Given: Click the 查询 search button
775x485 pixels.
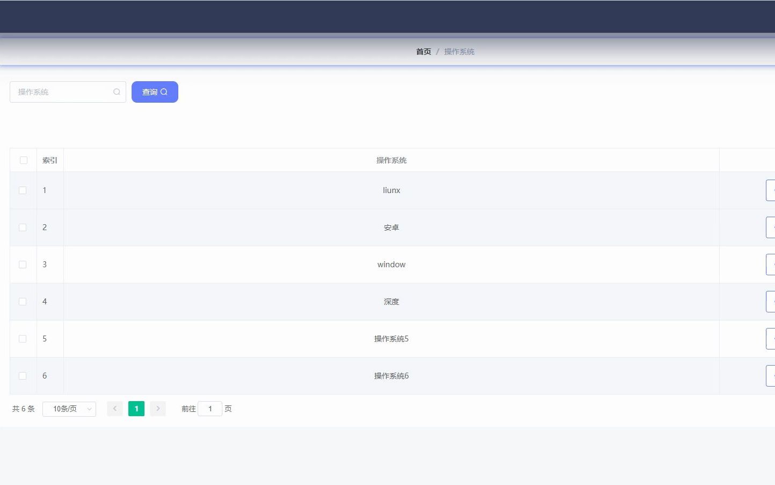Looking at the screenshot, I should [x=155, y=92].
